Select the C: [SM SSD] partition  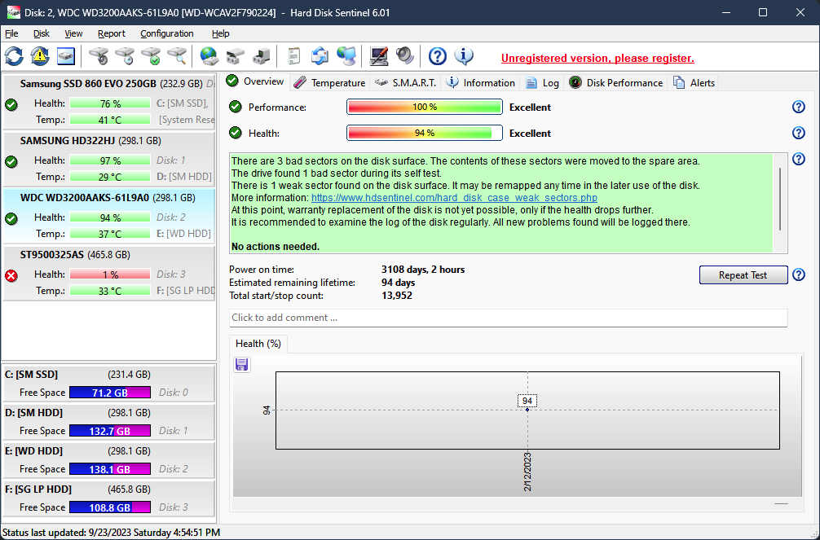pyautogui.click(x=108, y=384)
